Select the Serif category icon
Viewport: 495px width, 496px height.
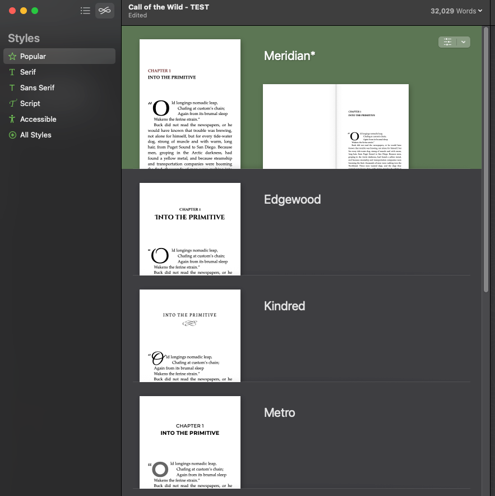[x=12, y=72]
